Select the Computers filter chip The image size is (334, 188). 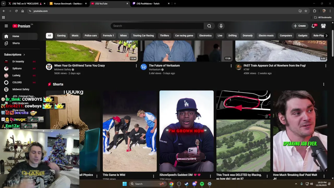pos(286,36)
